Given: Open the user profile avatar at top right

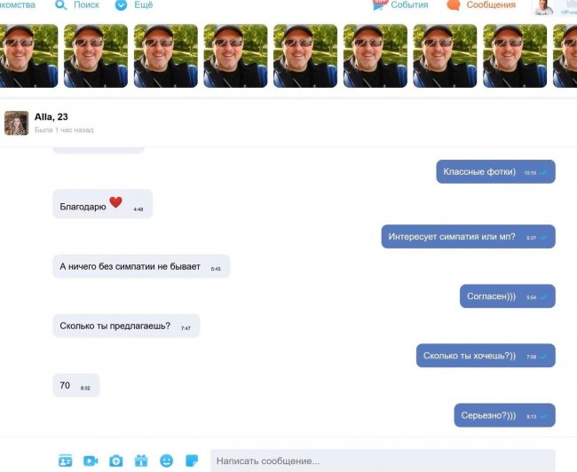Looking at the screenshot, I should 543,7.
